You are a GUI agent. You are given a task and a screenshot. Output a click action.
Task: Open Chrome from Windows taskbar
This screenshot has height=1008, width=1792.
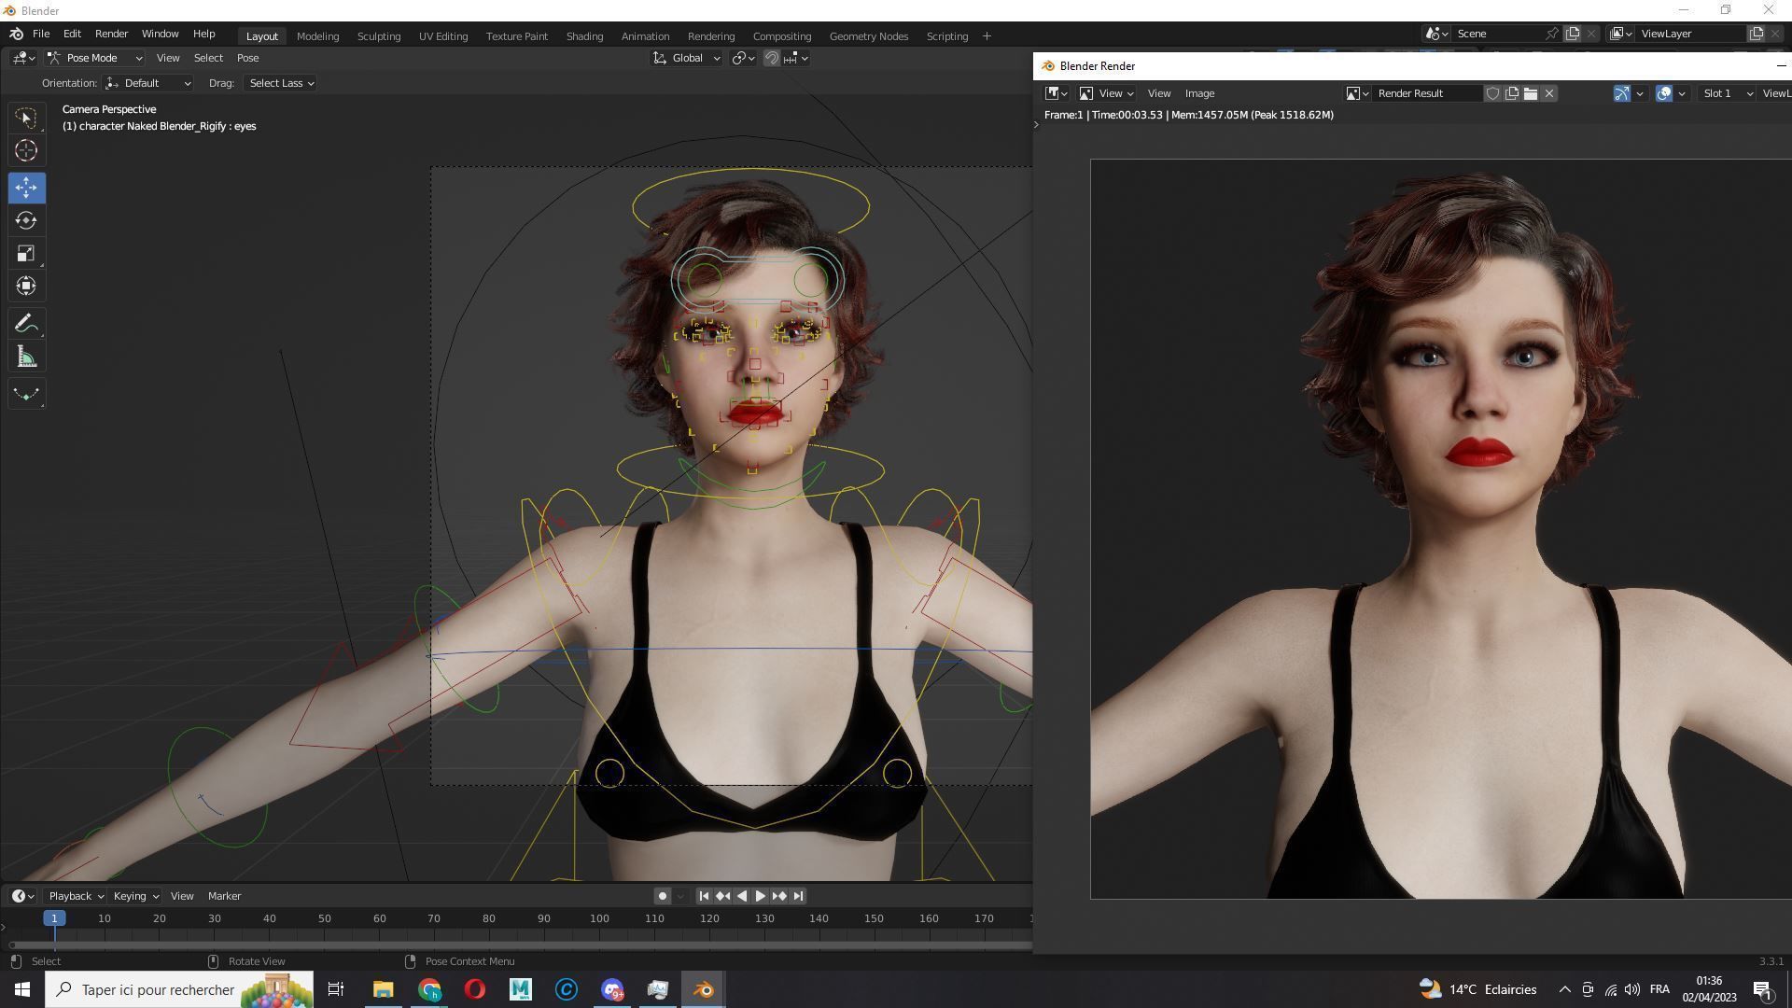pos(429,989)
